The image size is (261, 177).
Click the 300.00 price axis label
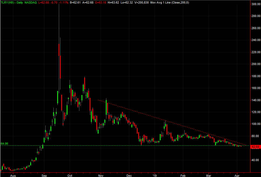[256, 4]
